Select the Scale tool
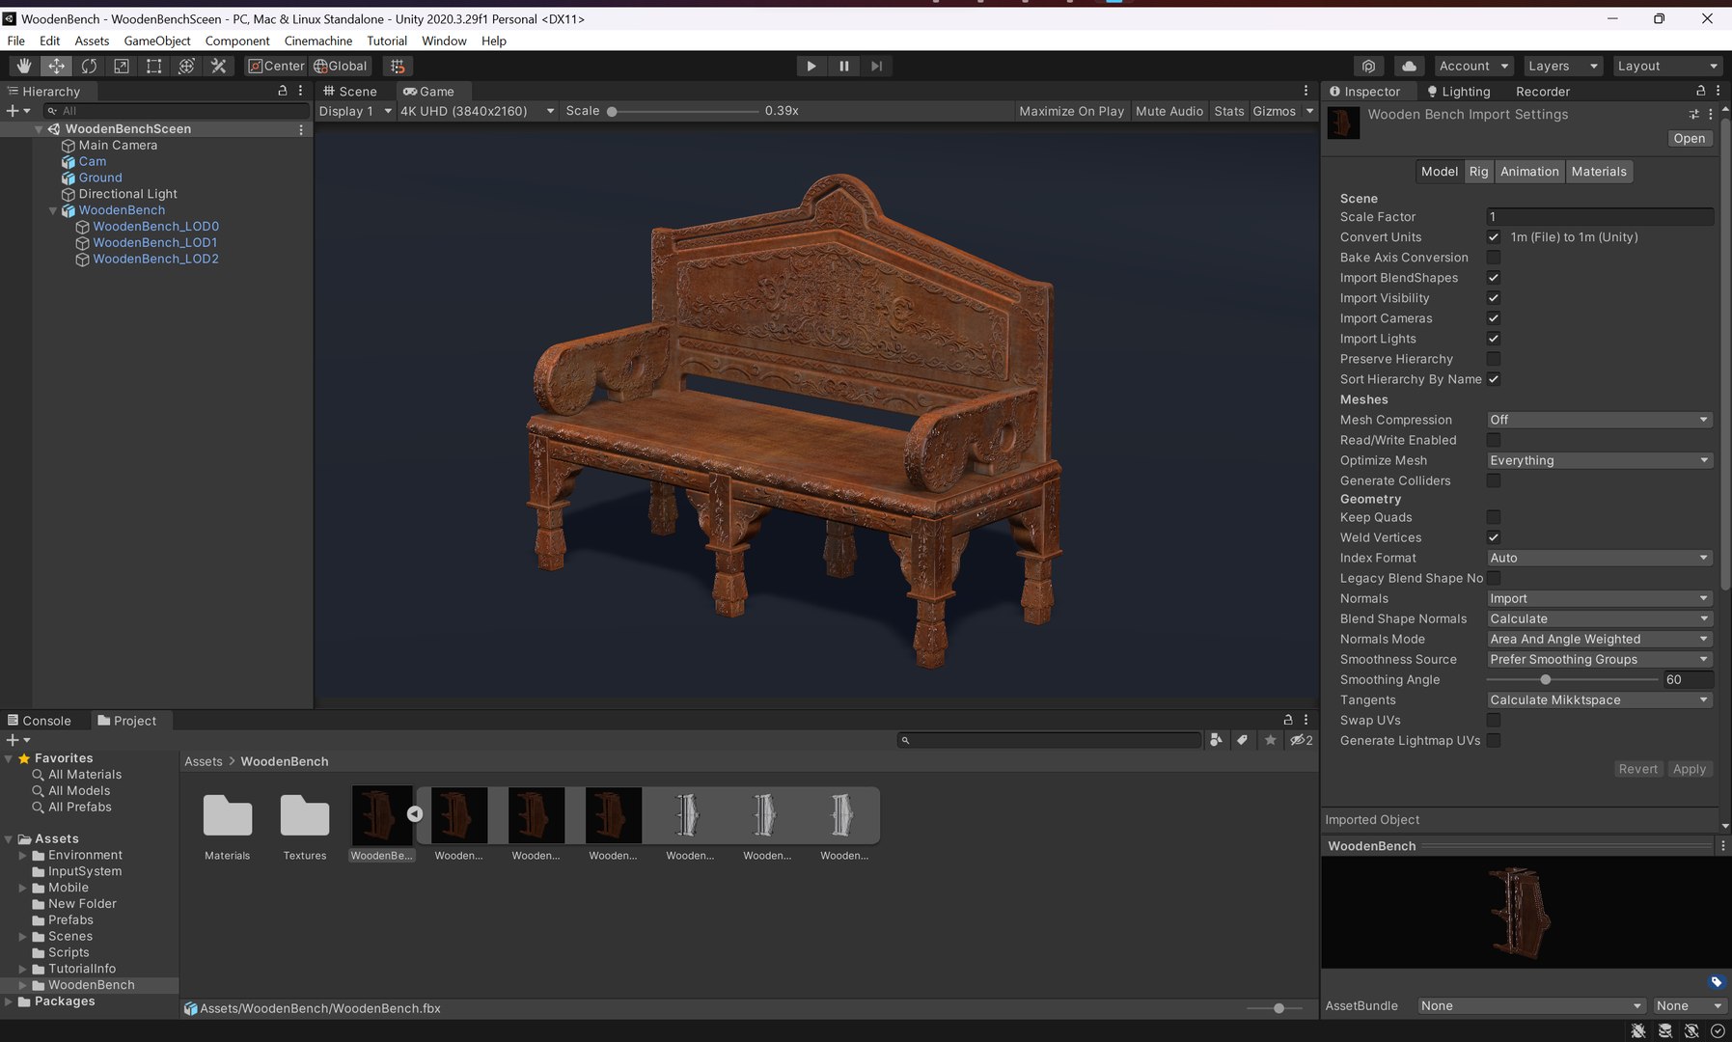Screen dimensions: 1732x1042 (122, 66)
